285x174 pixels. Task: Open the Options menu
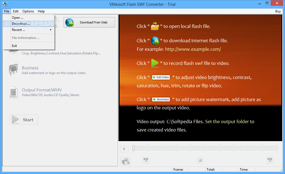pyautogui.click(x=28, y=11)
